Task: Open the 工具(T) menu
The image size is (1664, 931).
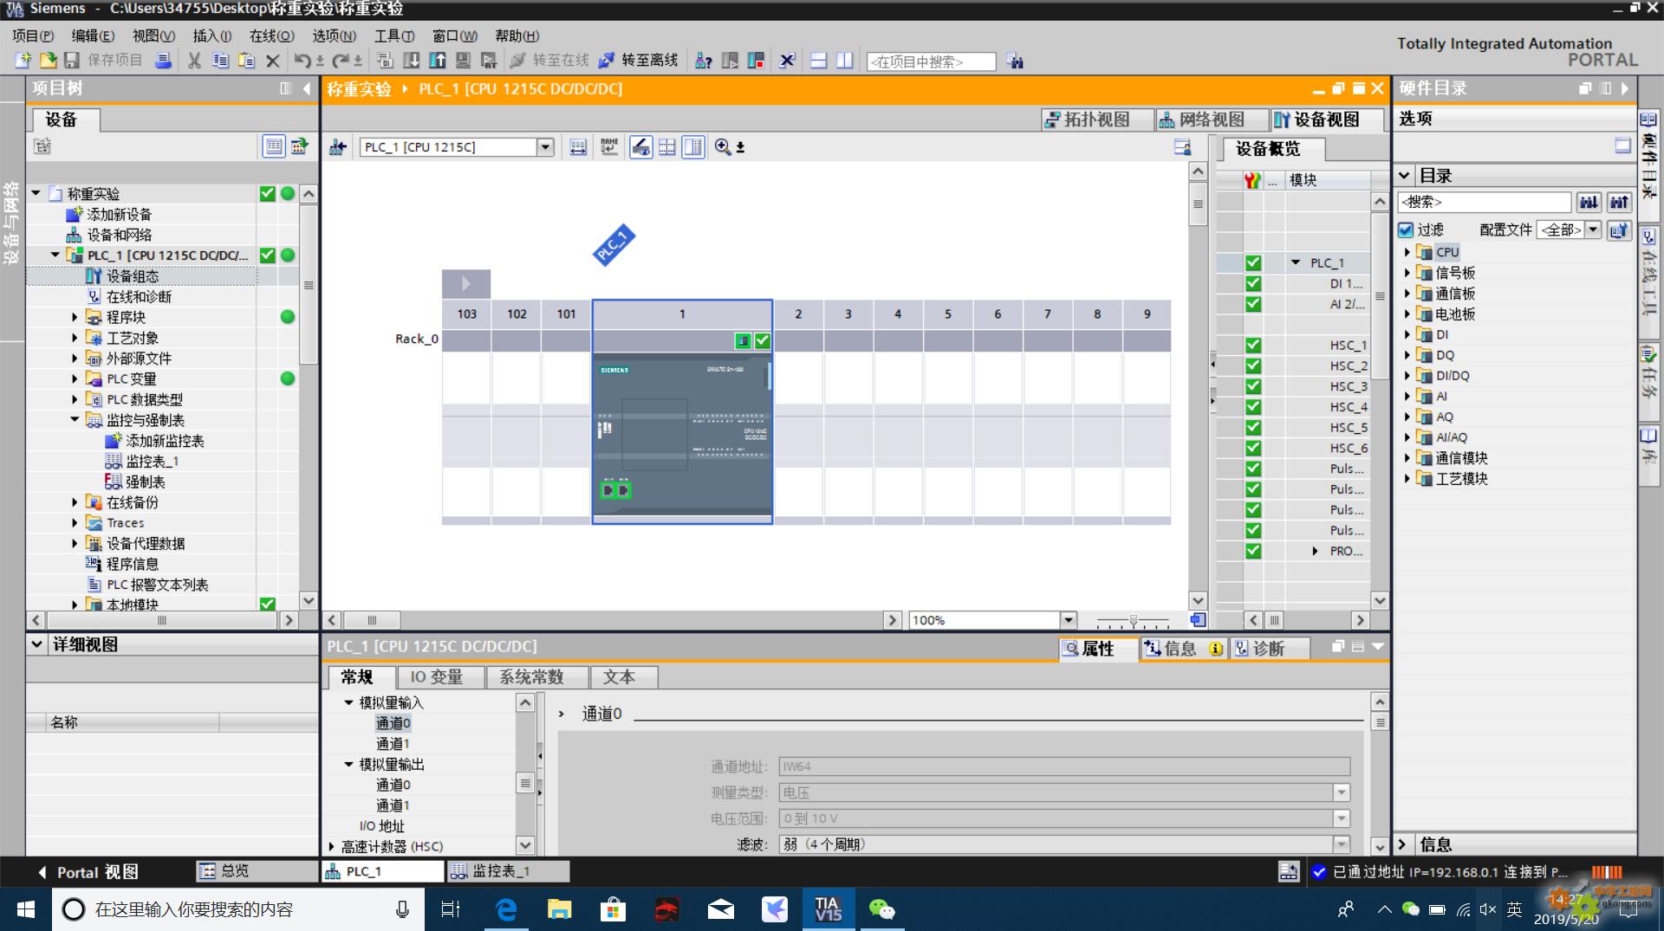Action: [x=394, y=36]
